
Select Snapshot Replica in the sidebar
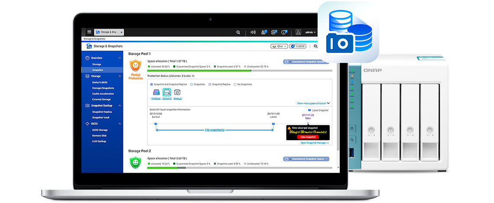(x=101, y=111)
